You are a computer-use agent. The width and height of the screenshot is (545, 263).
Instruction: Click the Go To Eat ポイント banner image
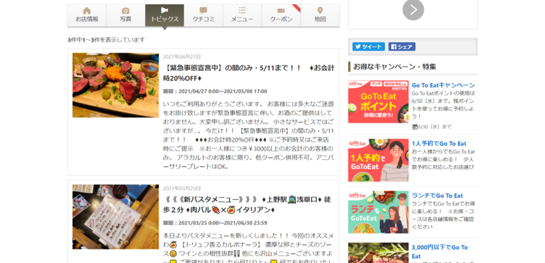(x=378, y=102)
